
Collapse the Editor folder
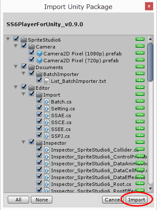coord(16,87)
